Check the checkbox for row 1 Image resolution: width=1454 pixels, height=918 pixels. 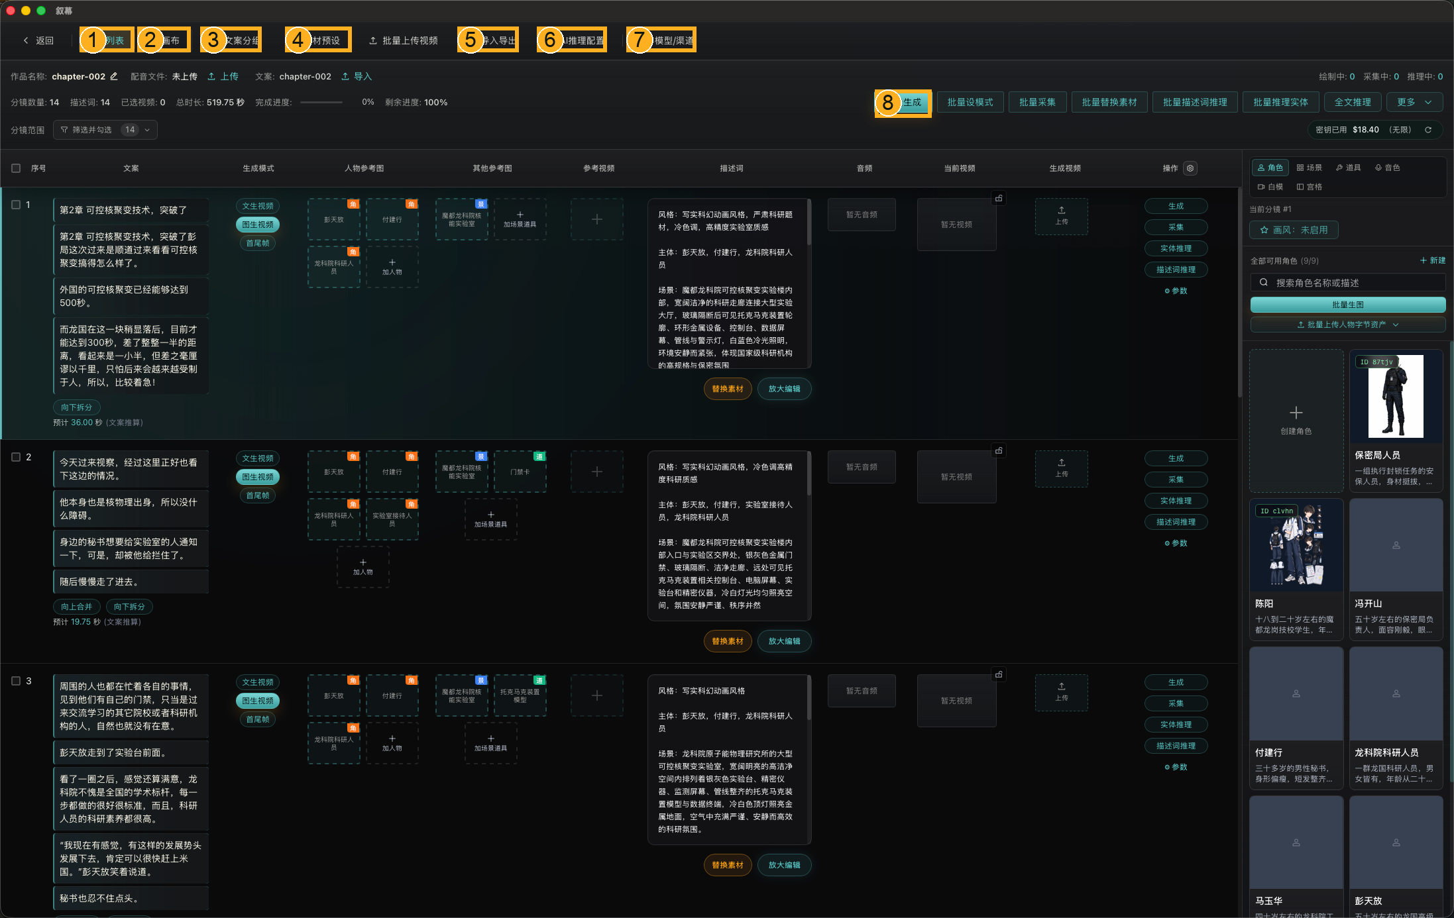coord(16,205)
